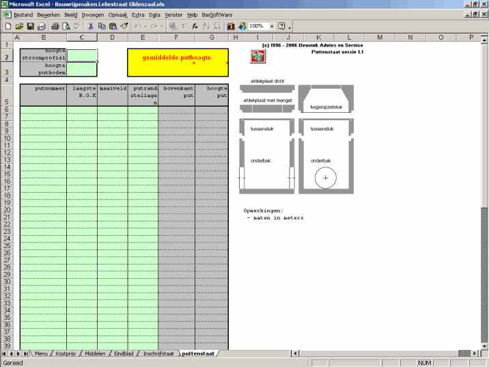
Task: Open the Chart Wizard icon
Action: (x=230, y=26)
